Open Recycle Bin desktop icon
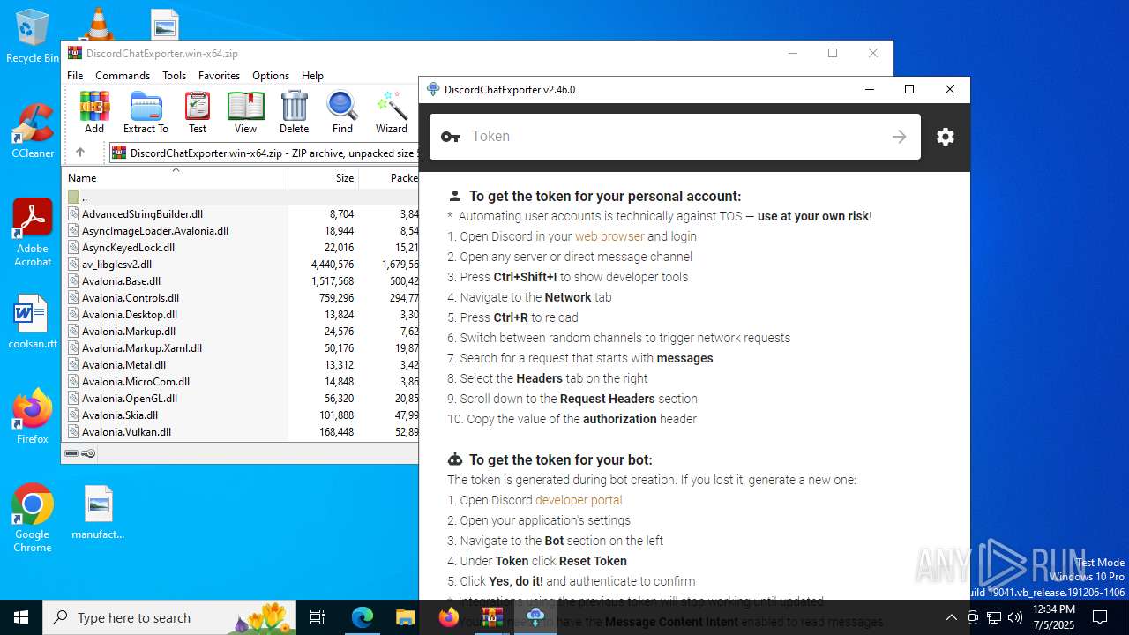Image resolution: width=1129 pixels, height=635 pixels. [33, 37]
